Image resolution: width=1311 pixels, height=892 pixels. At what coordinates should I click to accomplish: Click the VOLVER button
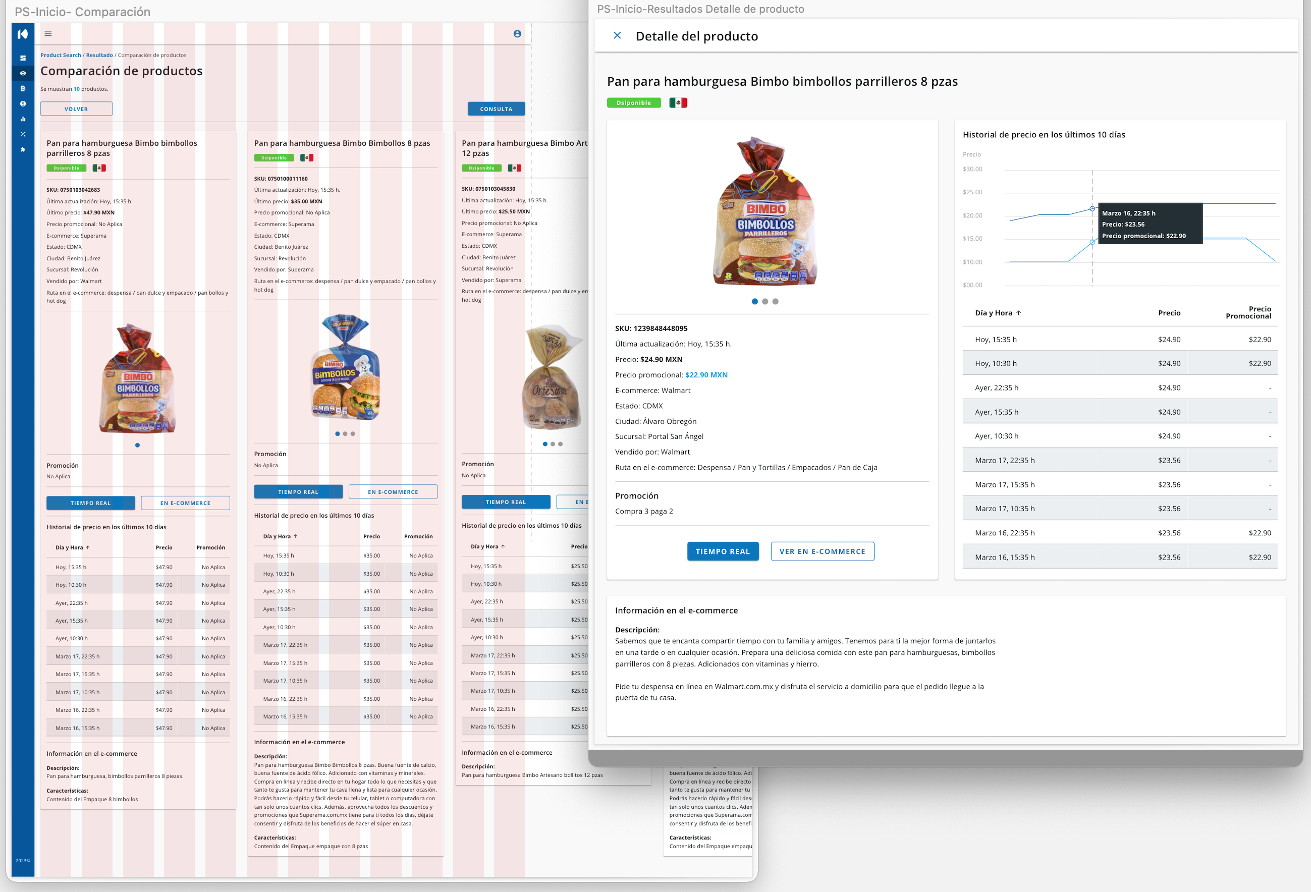click(76, 109)
